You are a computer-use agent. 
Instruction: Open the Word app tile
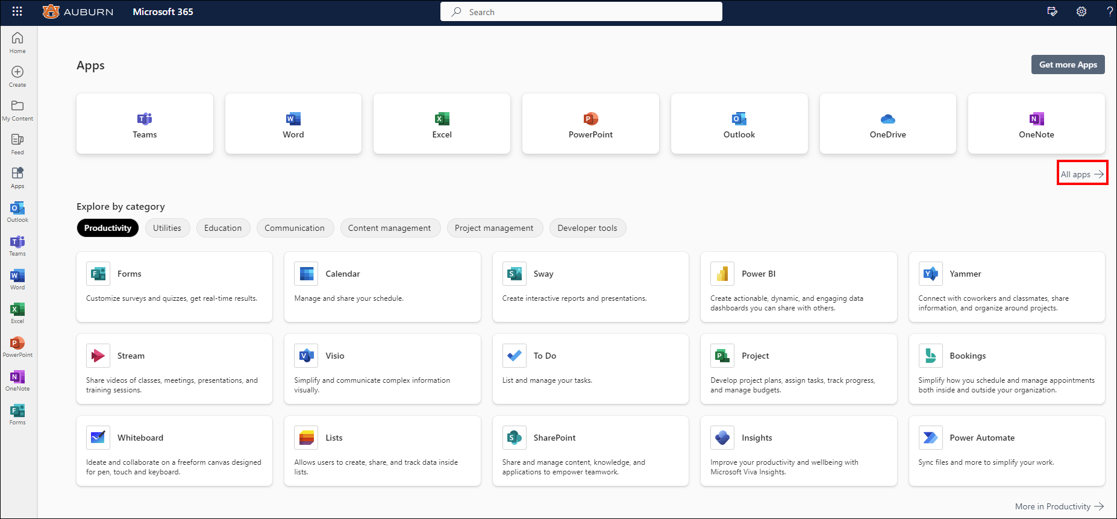click(293, 124)
